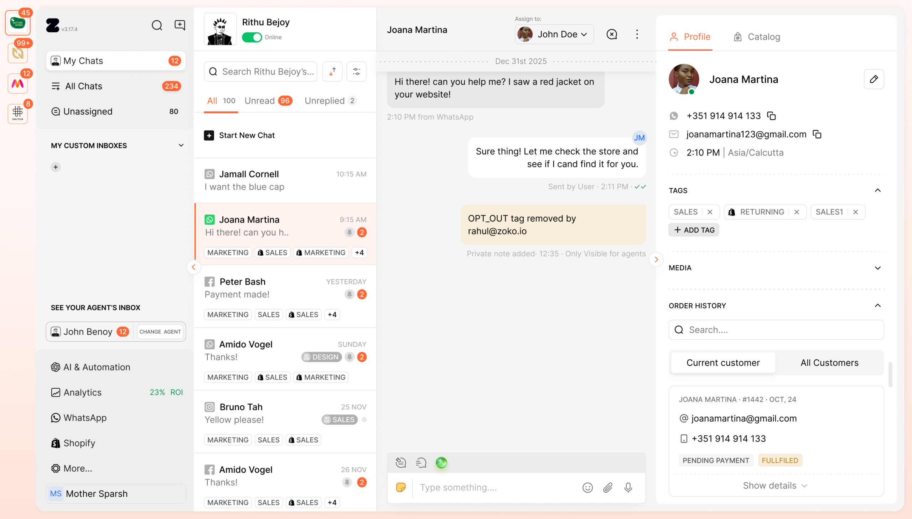Click the new chat compose icon
912x519 pixels.
point(180,25)
